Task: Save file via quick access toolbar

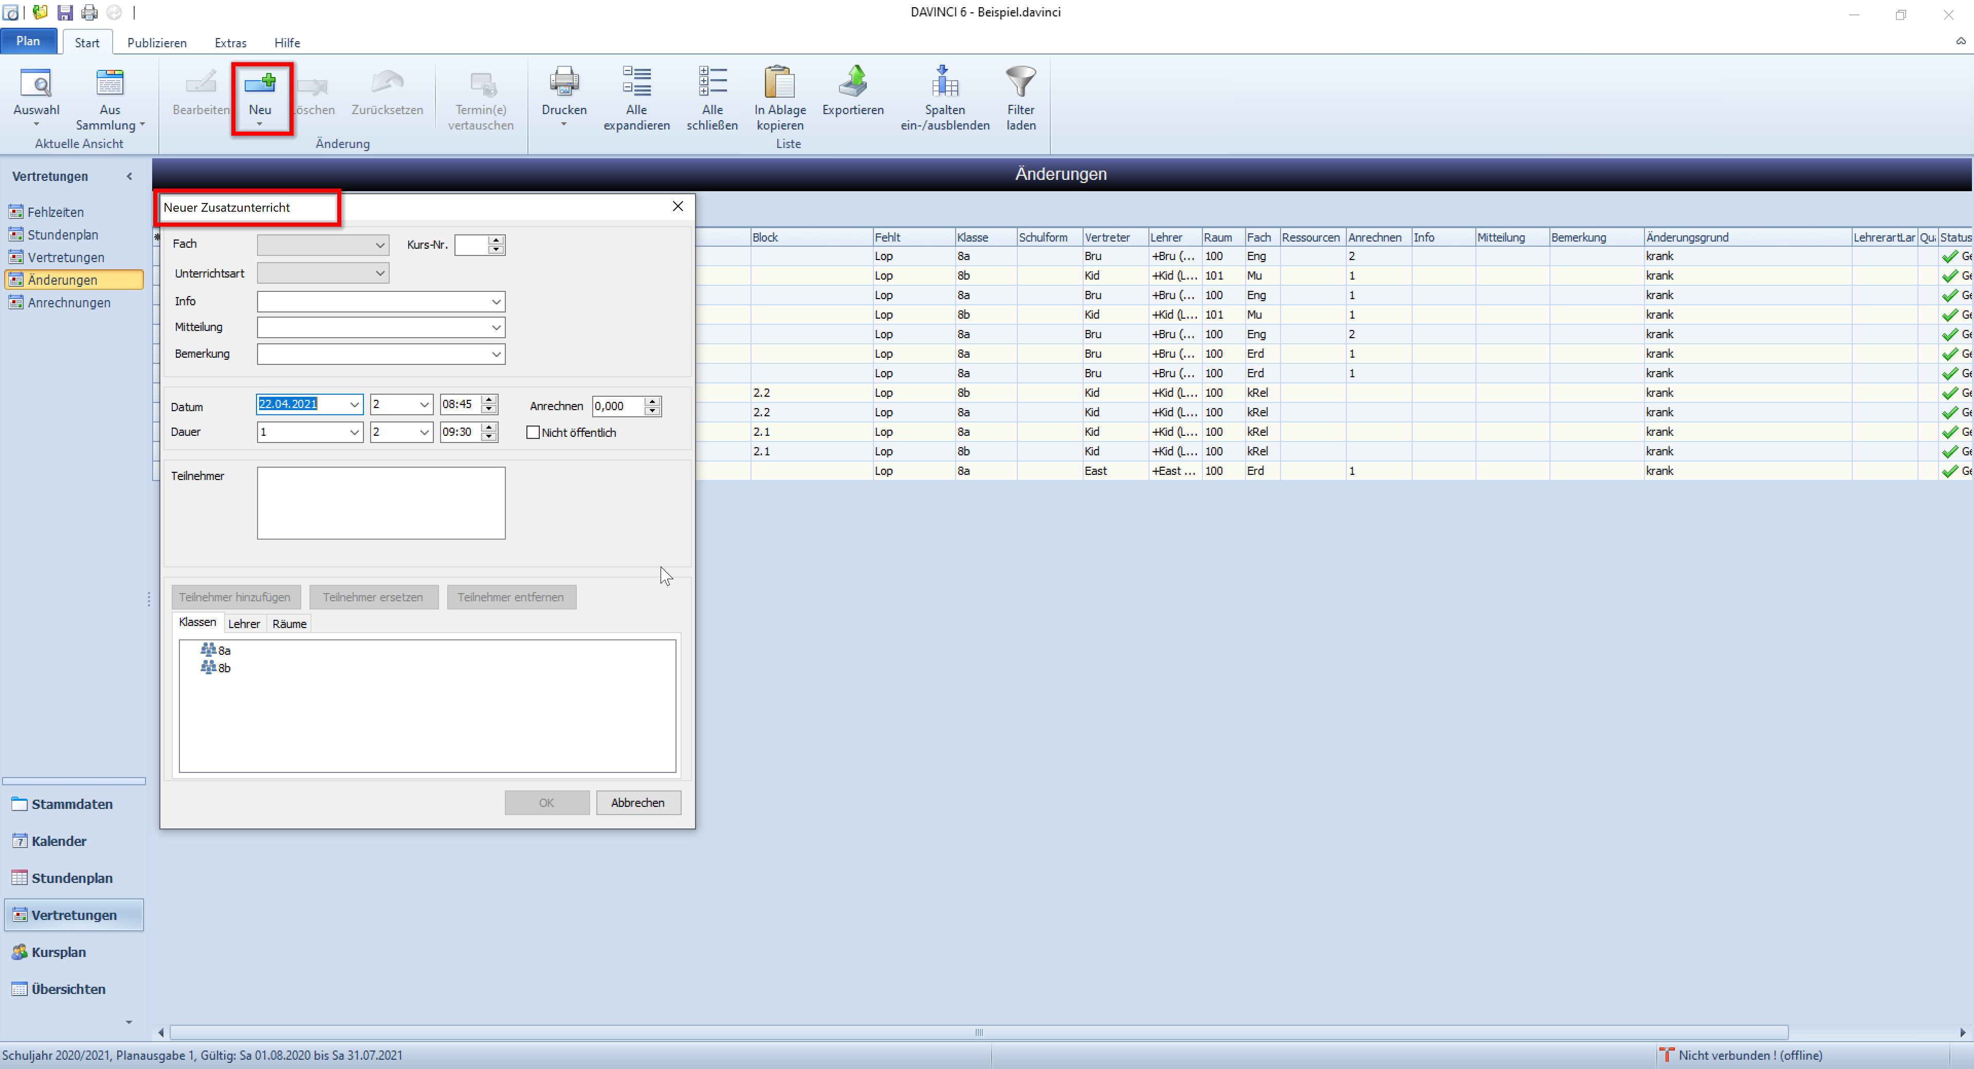Action: pyautogui.click(x=65, y=12)
